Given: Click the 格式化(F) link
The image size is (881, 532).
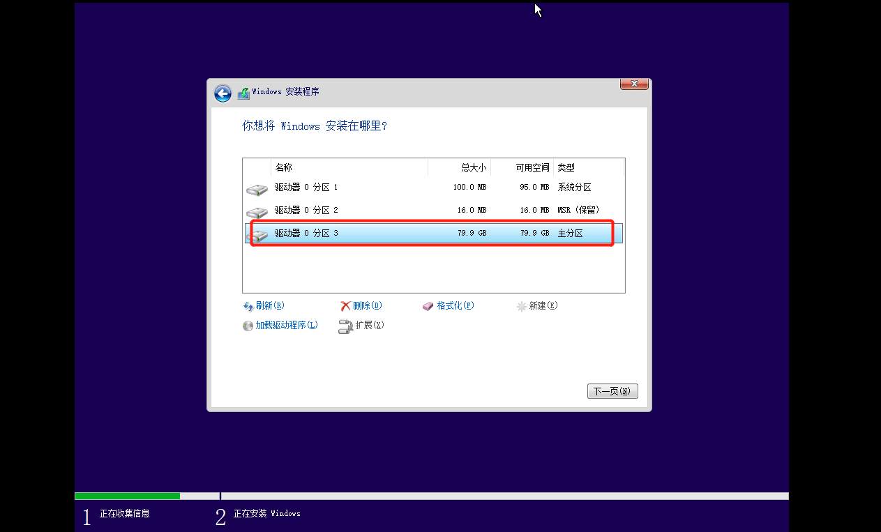Looking at the screenshot, I should [455, 306].
